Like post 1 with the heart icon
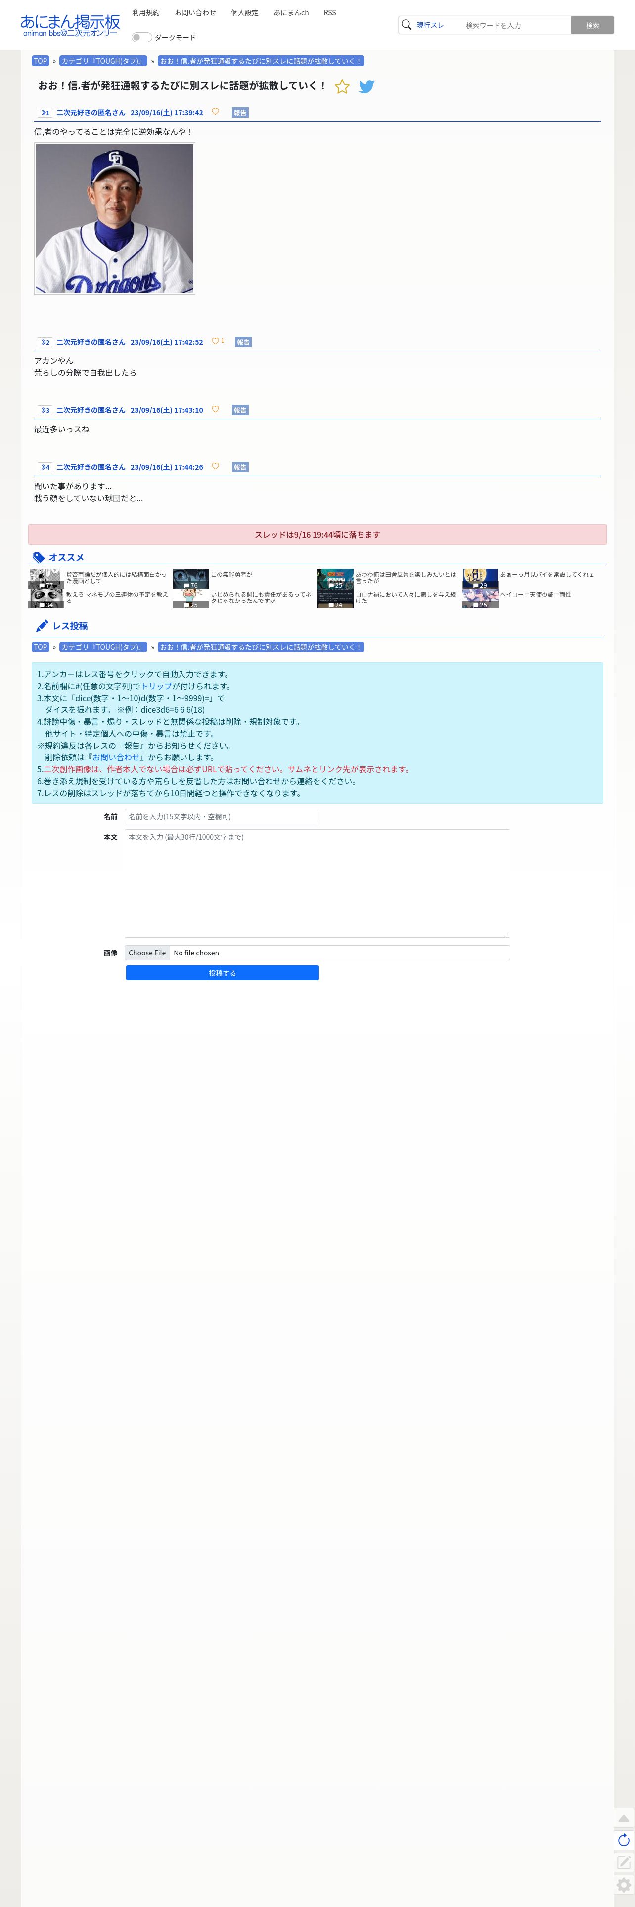 215,112
